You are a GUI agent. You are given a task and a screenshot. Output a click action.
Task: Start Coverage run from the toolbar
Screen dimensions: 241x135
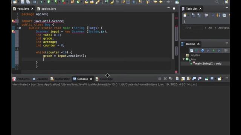tap(56, 2)
